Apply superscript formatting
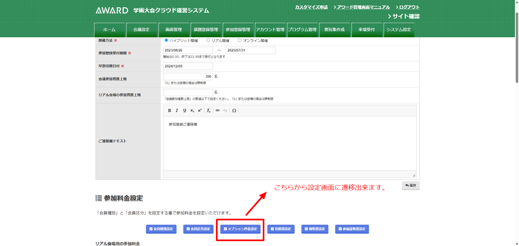This screenshot has height=246, width=519. (x=200, y=110)
